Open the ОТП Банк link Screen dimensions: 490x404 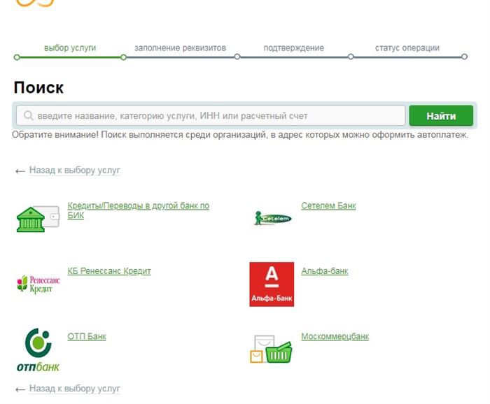pyautogui.click(x=87, y=337)
